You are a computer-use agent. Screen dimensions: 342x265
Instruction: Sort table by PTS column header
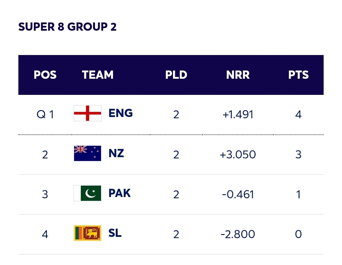click(298, 75)
